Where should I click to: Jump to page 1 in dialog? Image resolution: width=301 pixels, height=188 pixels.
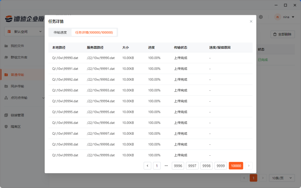(x=157, y=166)
